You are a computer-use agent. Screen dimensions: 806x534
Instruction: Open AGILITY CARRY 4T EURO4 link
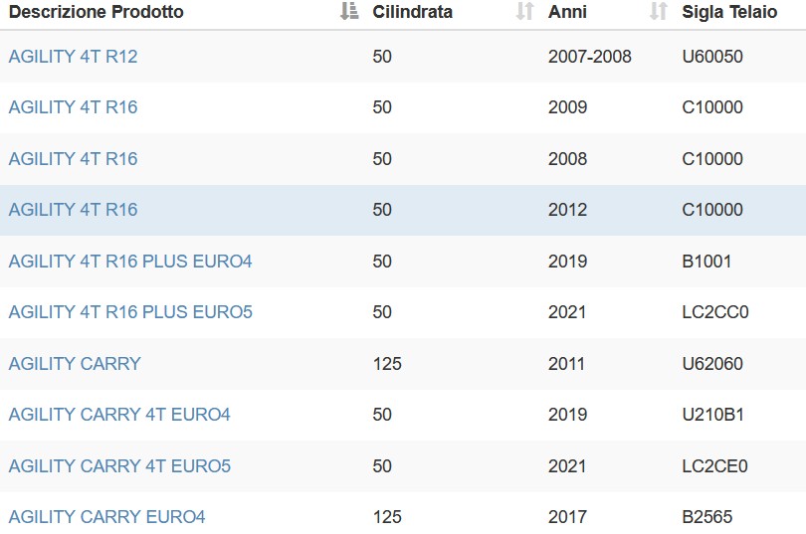point(119,415)
